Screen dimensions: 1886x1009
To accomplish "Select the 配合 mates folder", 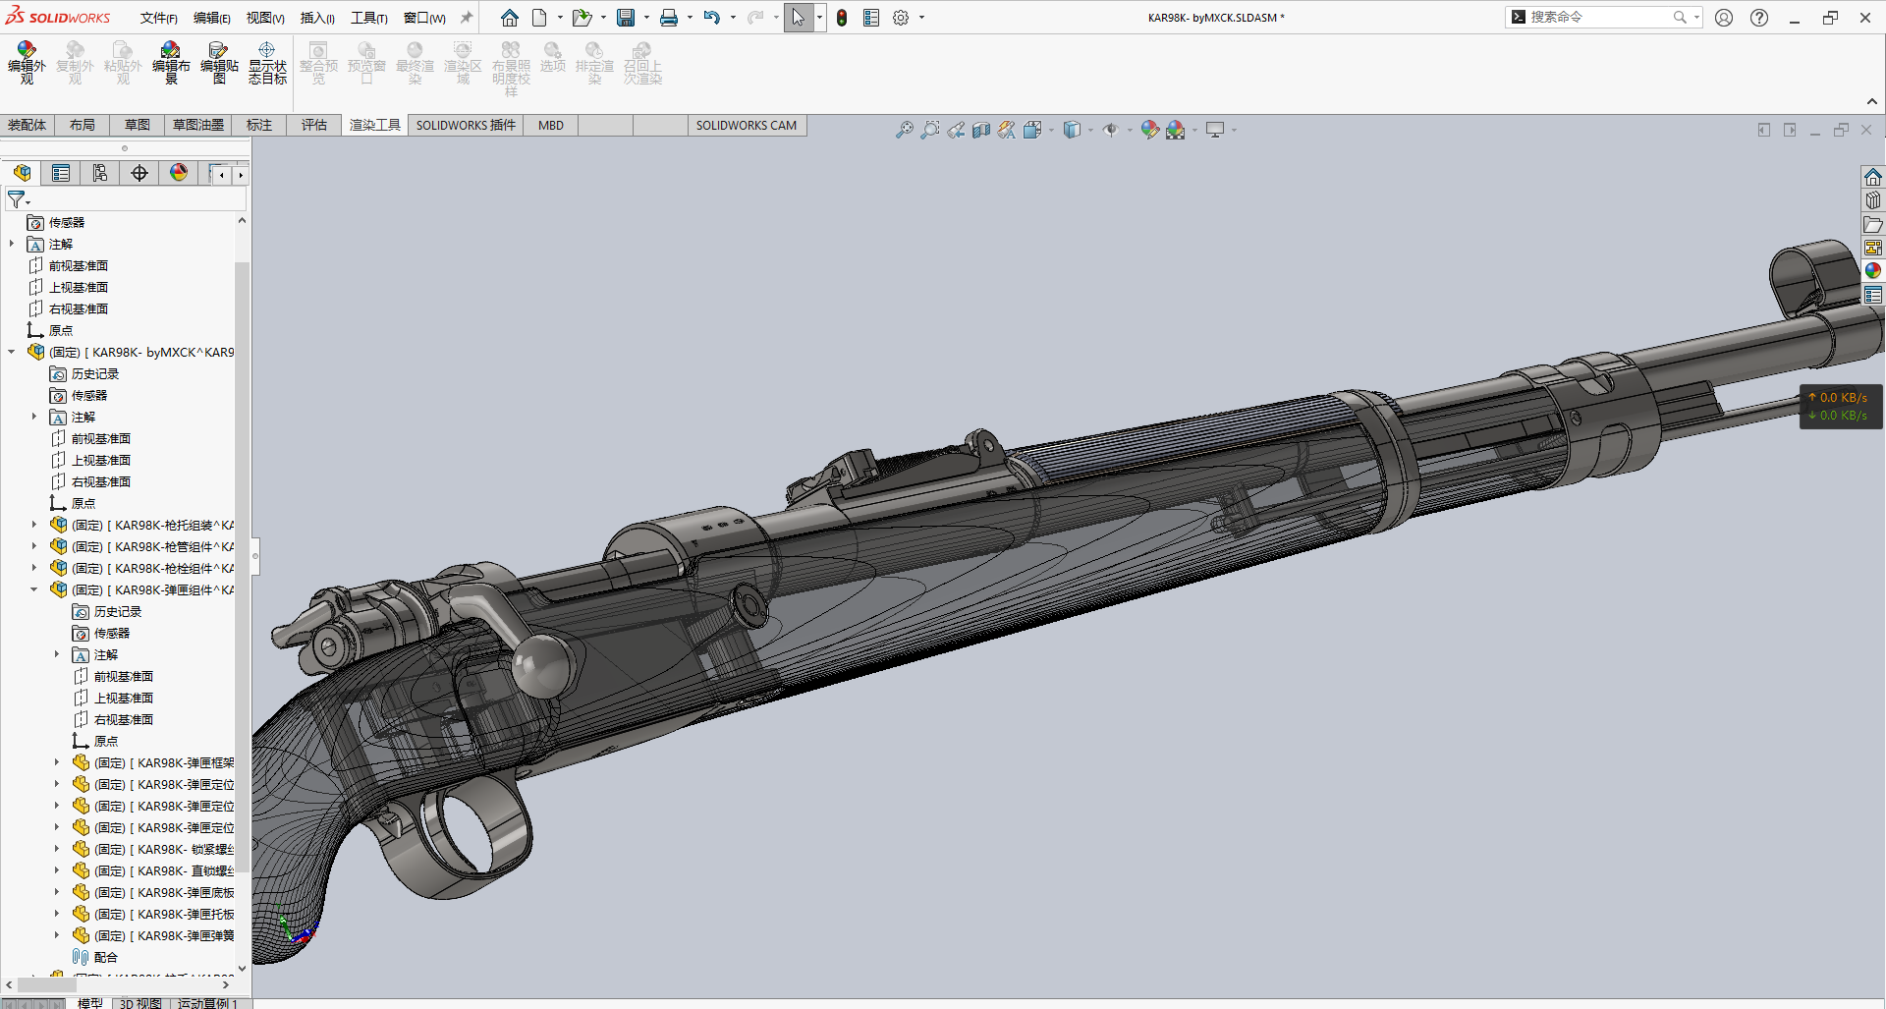I will [106, 957].
